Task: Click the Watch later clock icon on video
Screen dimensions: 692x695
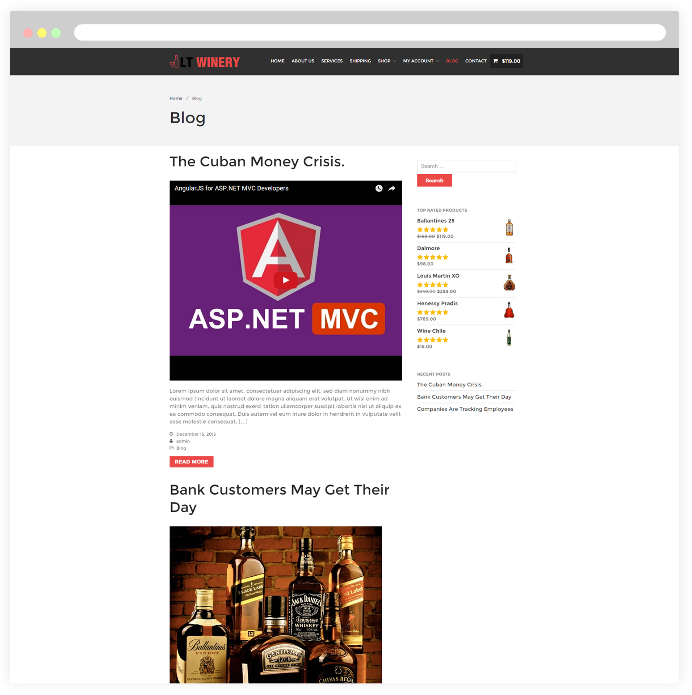Action: click(x=379, y=188)
